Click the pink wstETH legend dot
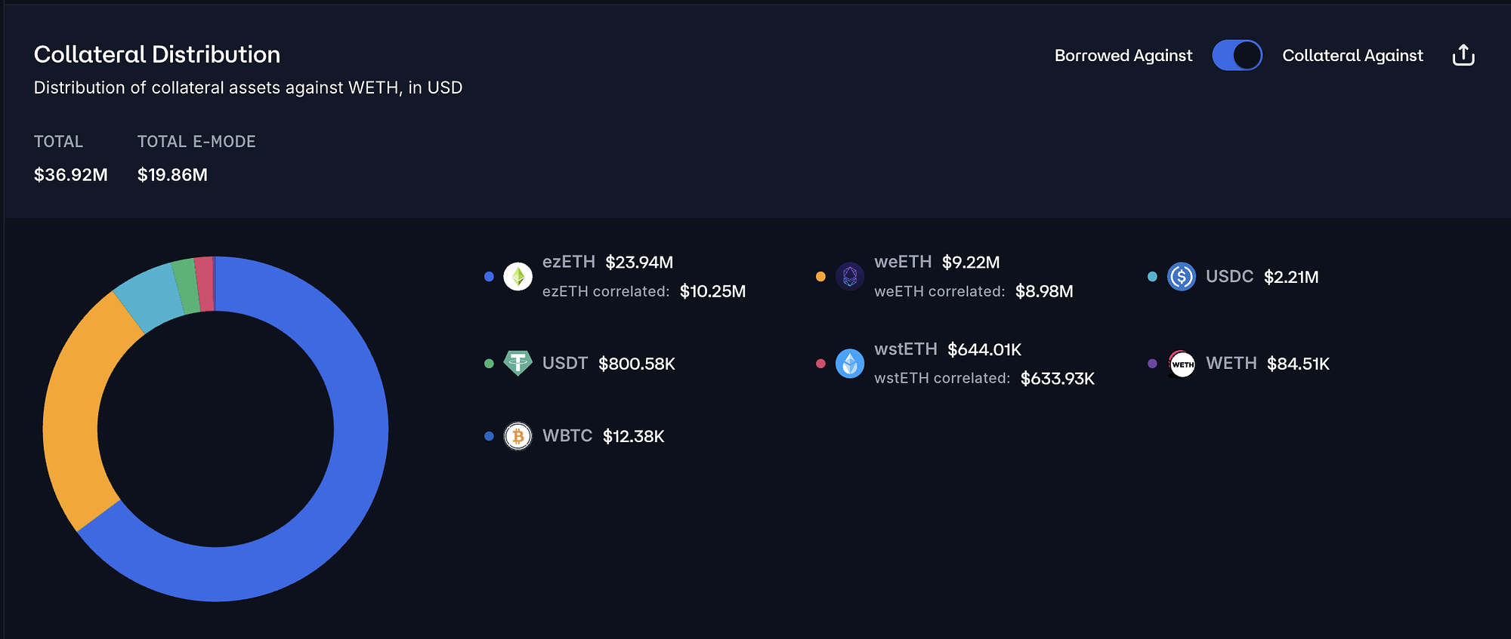1511x639 pixels. [x=820, y=364]
